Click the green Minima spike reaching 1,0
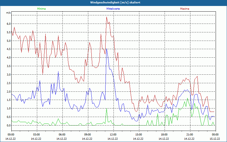Image resolution: width=227 pixels, height=142 pixels. click(x=107, y=108)
